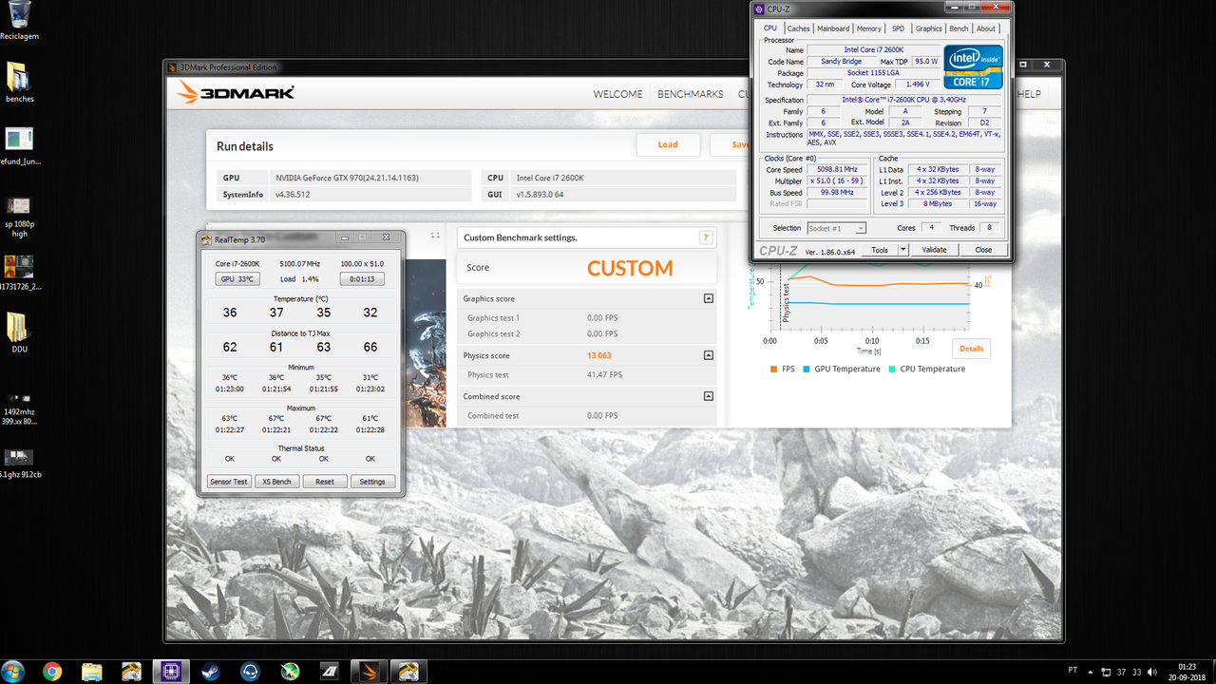Image resolution: width=1216 pixels, height=684 pixels.
Task: Click the Close button in CPU-Z
Action: click(x=983, y=250)
